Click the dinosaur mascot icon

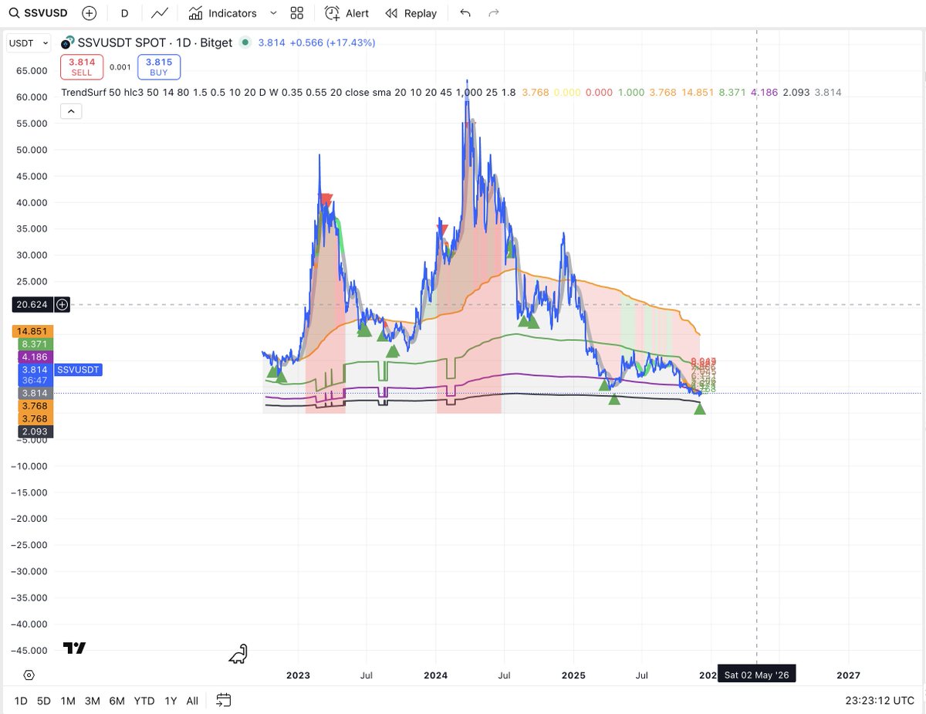238,654
